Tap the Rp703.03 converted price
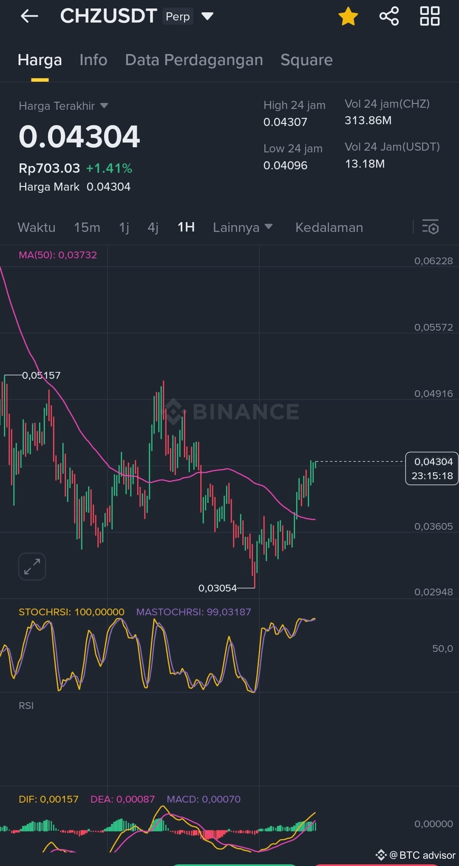 click(x=49, y=168)
